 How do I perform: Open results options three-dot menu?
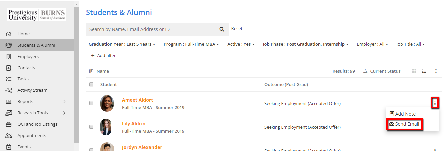[436, 71]
